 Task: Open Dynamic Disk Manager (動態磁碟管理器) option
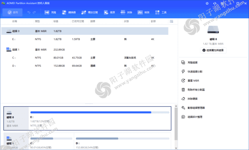click(193, 108)
